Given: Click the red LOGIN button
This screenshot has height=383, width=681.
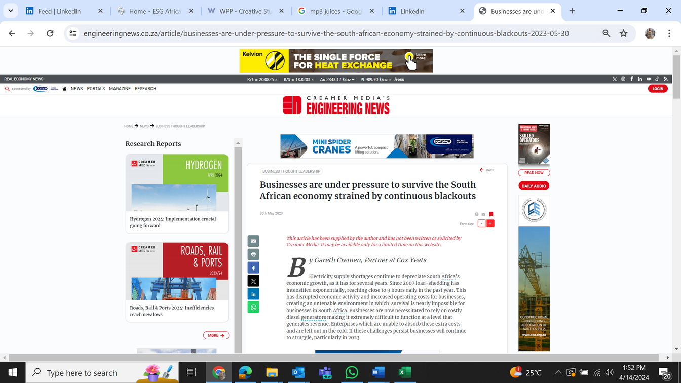Looking at the screenshot, I should tap(658, 89).
